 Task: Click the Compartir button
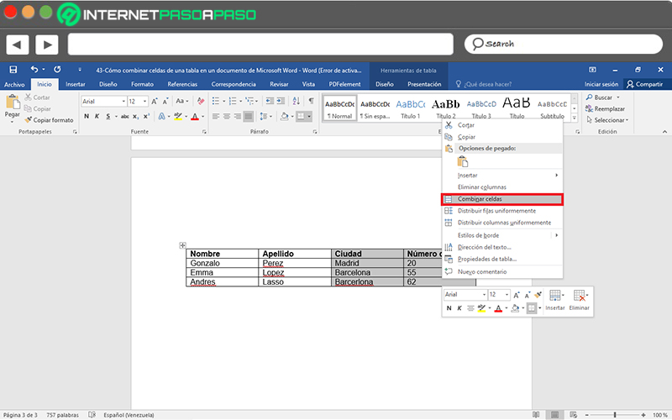[x=644, y=84]
